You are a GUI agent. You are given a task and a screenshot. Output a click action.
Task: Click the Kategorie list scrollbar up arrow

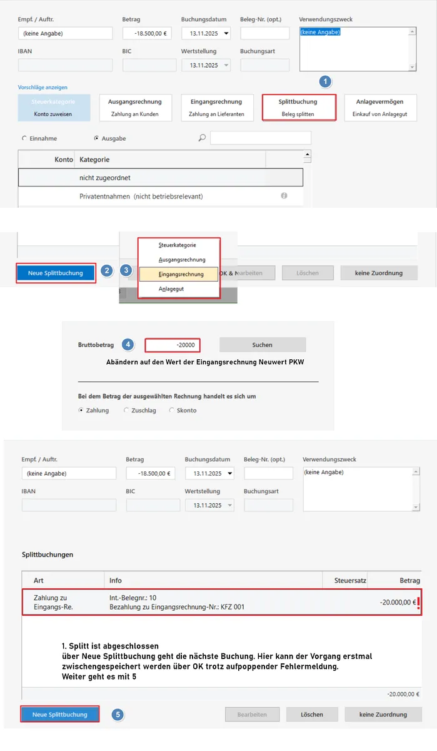(x=307, y=154)
